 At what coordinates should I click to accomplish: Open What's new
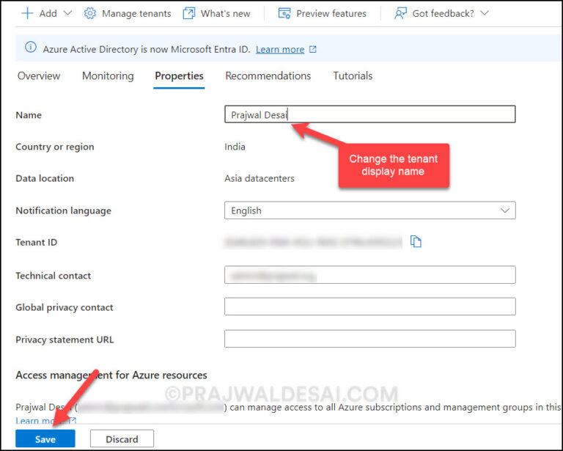tap(226, 14)
